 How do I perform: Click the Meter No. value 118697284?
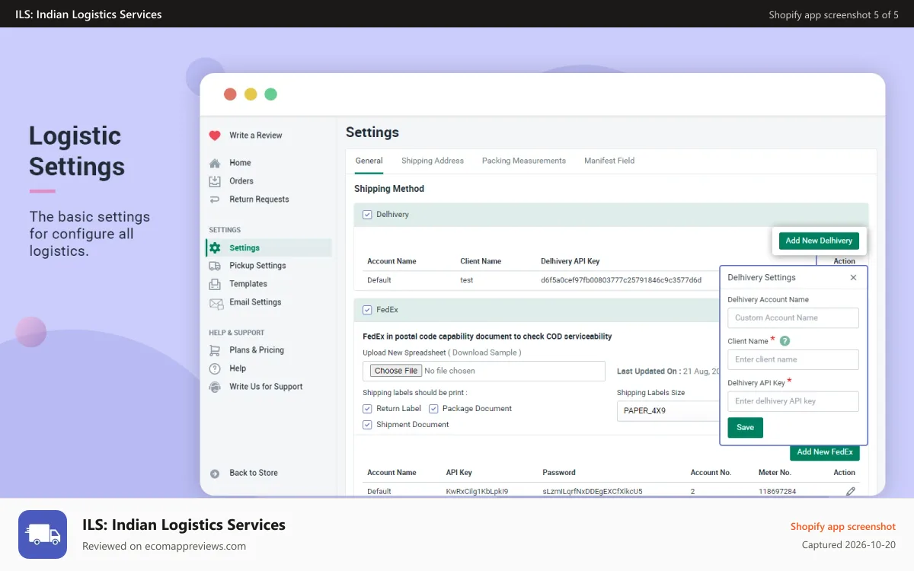778,492
